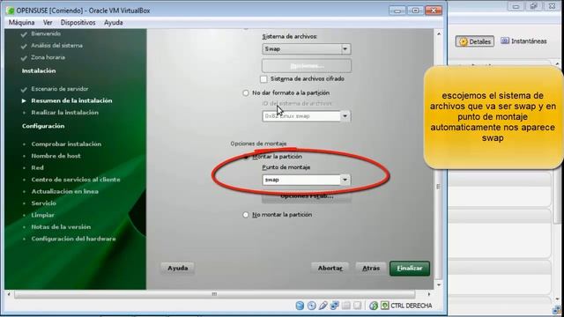Image resolution: width=564 pixels, height=317 pixels.
Task: Click the Detalles icon in VirtualBox Manager
Action: 464,41
